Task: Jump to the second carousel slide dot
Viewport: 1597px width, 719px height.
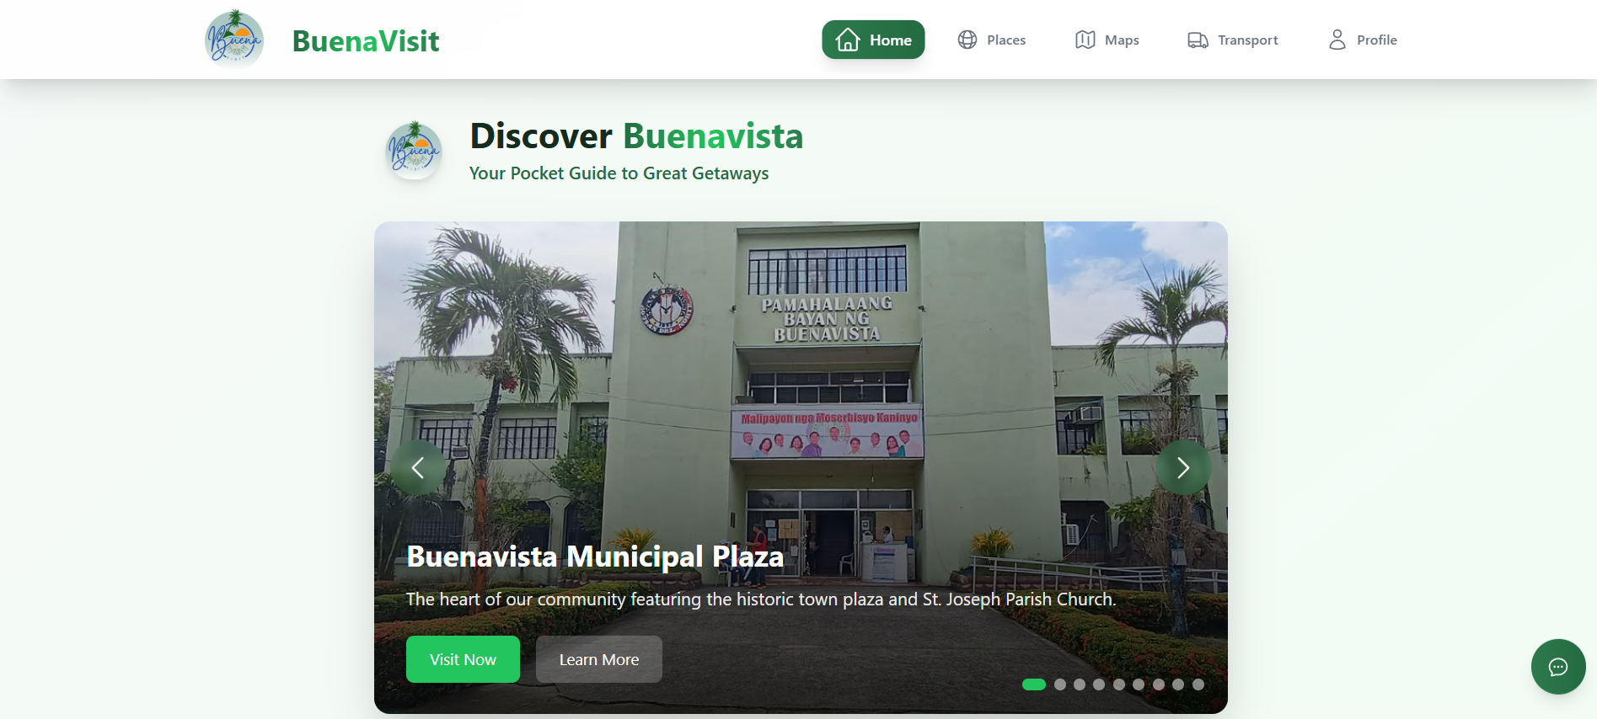Action: click(x=1060, y=684)
